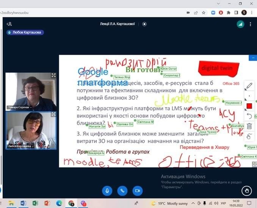
Task: Click the recording indicator icon
Action: tap(144, 24)
